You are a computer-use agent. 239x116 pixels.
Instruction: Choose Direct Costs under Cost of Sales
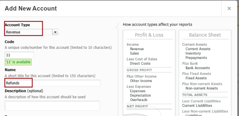coord(140,64)
